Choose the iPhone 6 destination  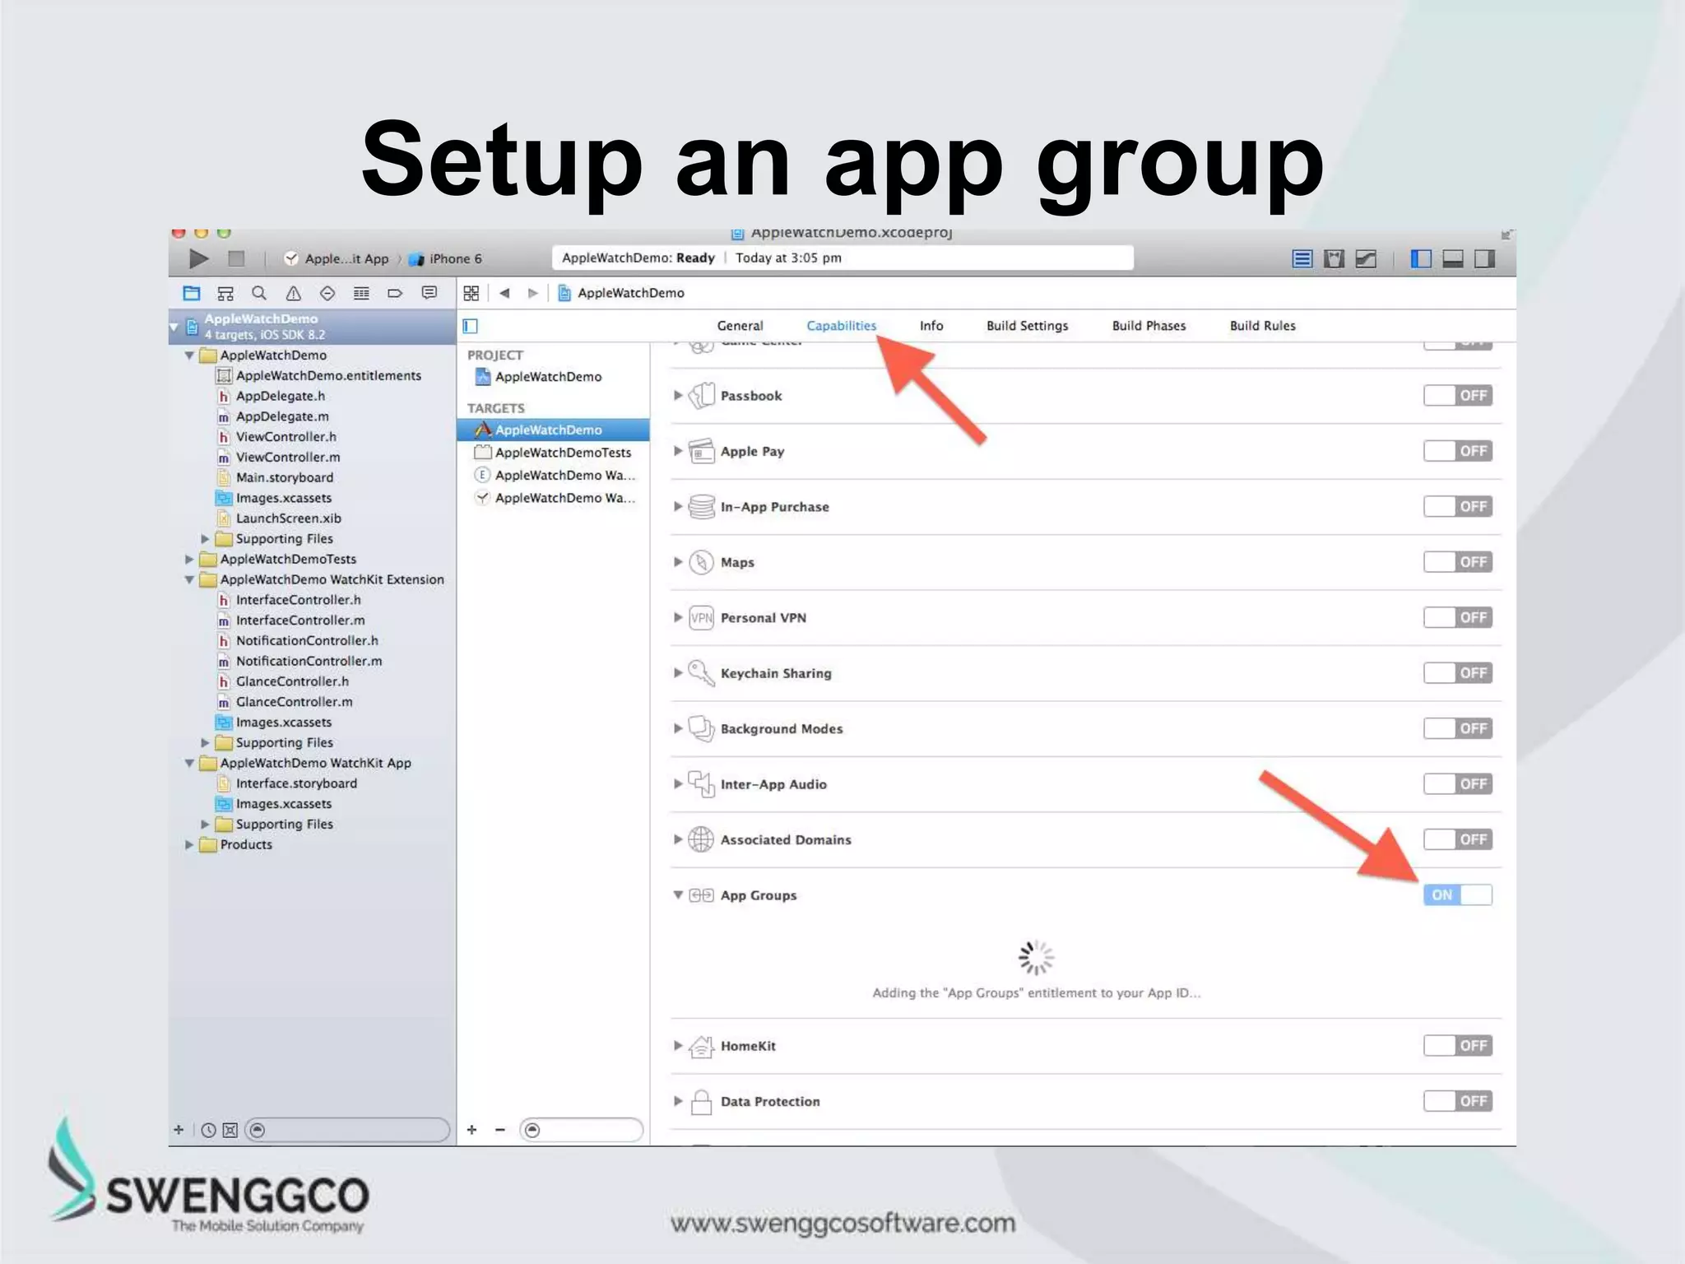pos(446,259)
